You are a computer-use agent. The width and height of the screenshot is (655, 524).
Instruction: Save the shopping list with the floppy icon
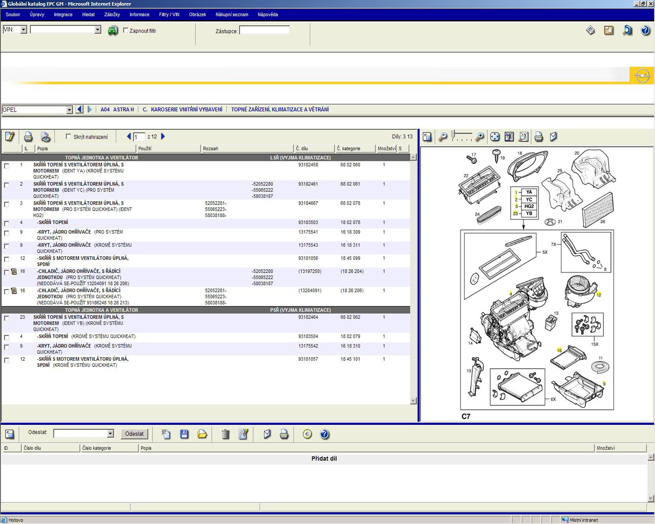[x=184, y=434]
